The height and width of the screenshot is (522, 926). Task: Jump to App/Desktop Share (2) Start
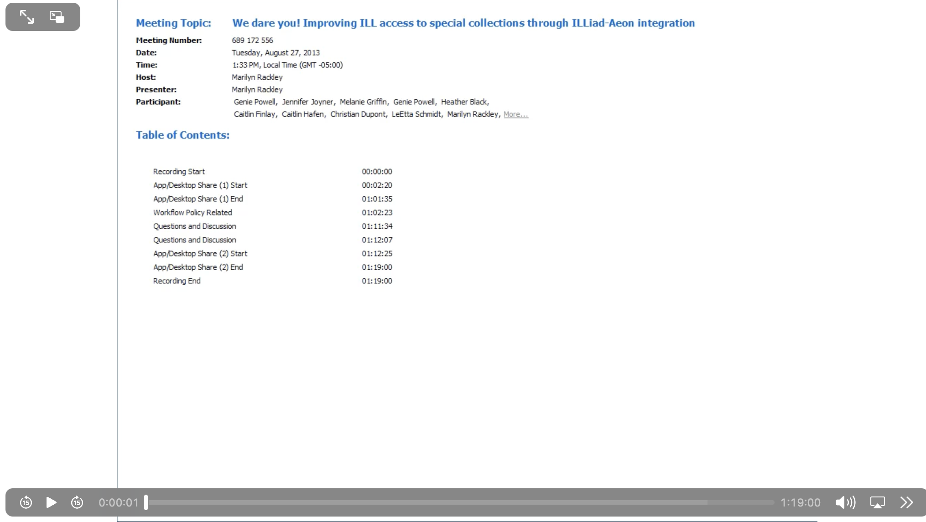click(200, 254)
